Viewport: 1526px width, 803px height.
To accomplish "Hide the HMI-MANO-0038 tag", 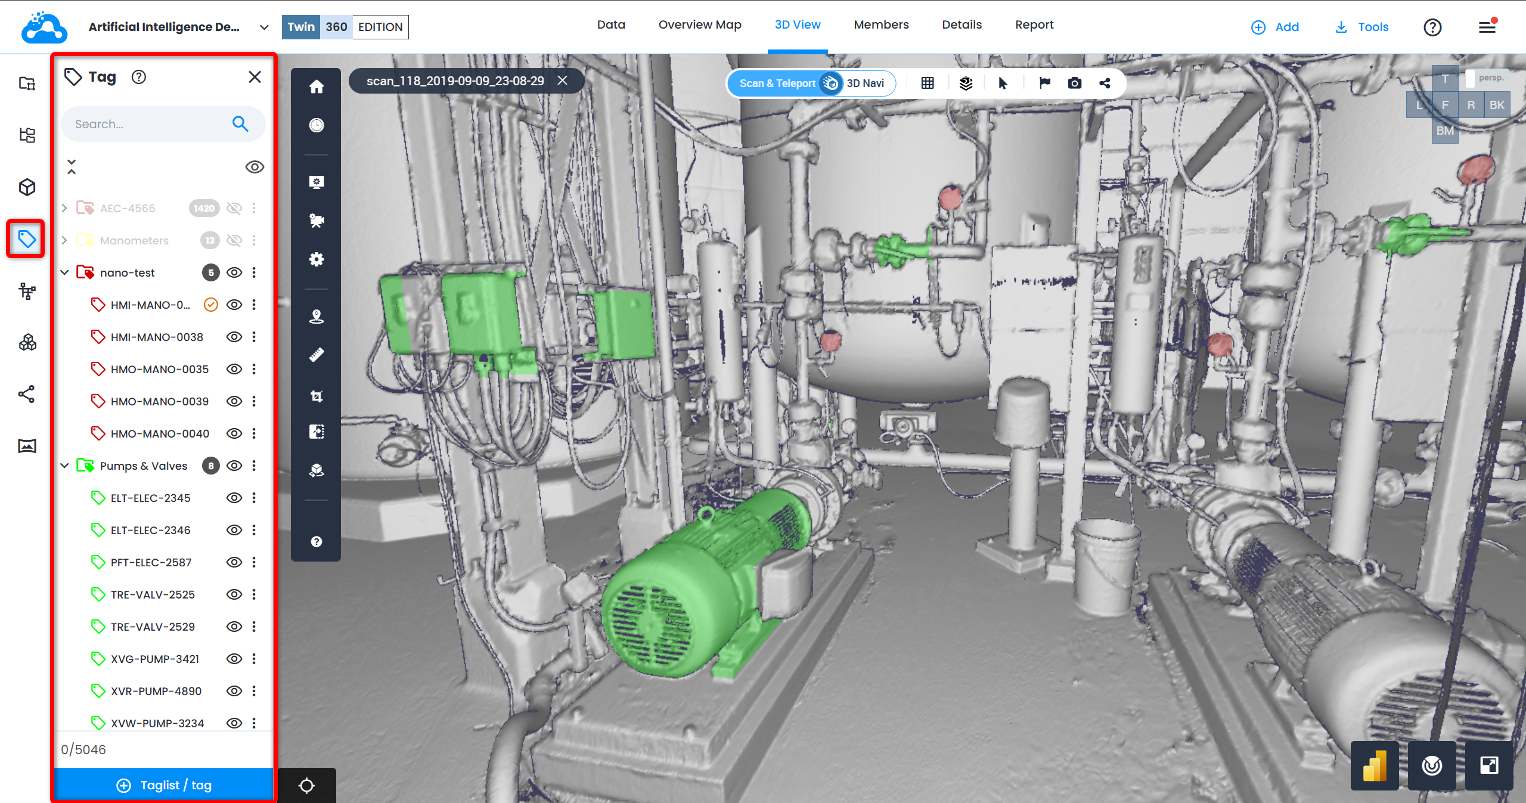I will [234, 337].
